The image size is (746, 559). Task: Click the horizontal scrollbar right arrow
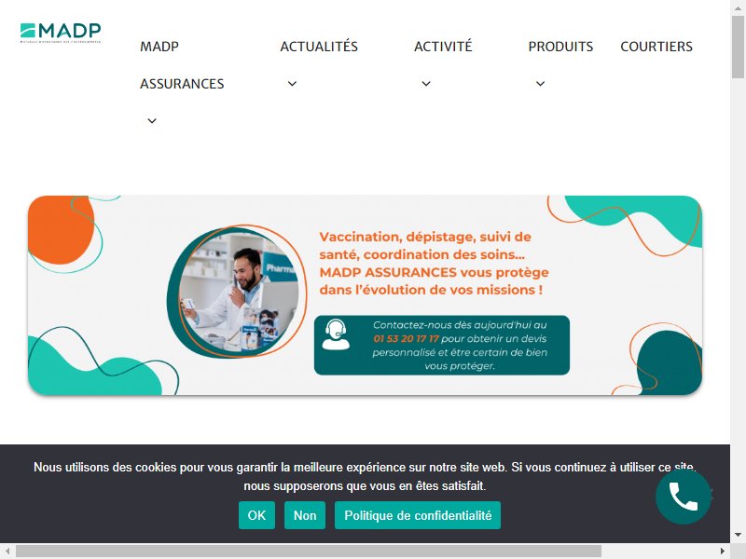pyautogui.click(x=722, y=552)
